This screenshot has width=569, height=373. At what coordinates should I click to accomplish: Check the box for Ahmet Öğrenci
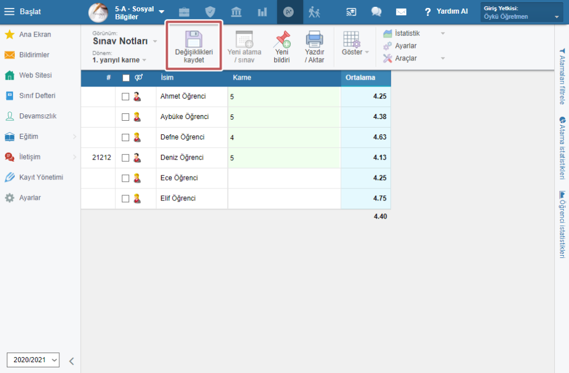[125, 97]
